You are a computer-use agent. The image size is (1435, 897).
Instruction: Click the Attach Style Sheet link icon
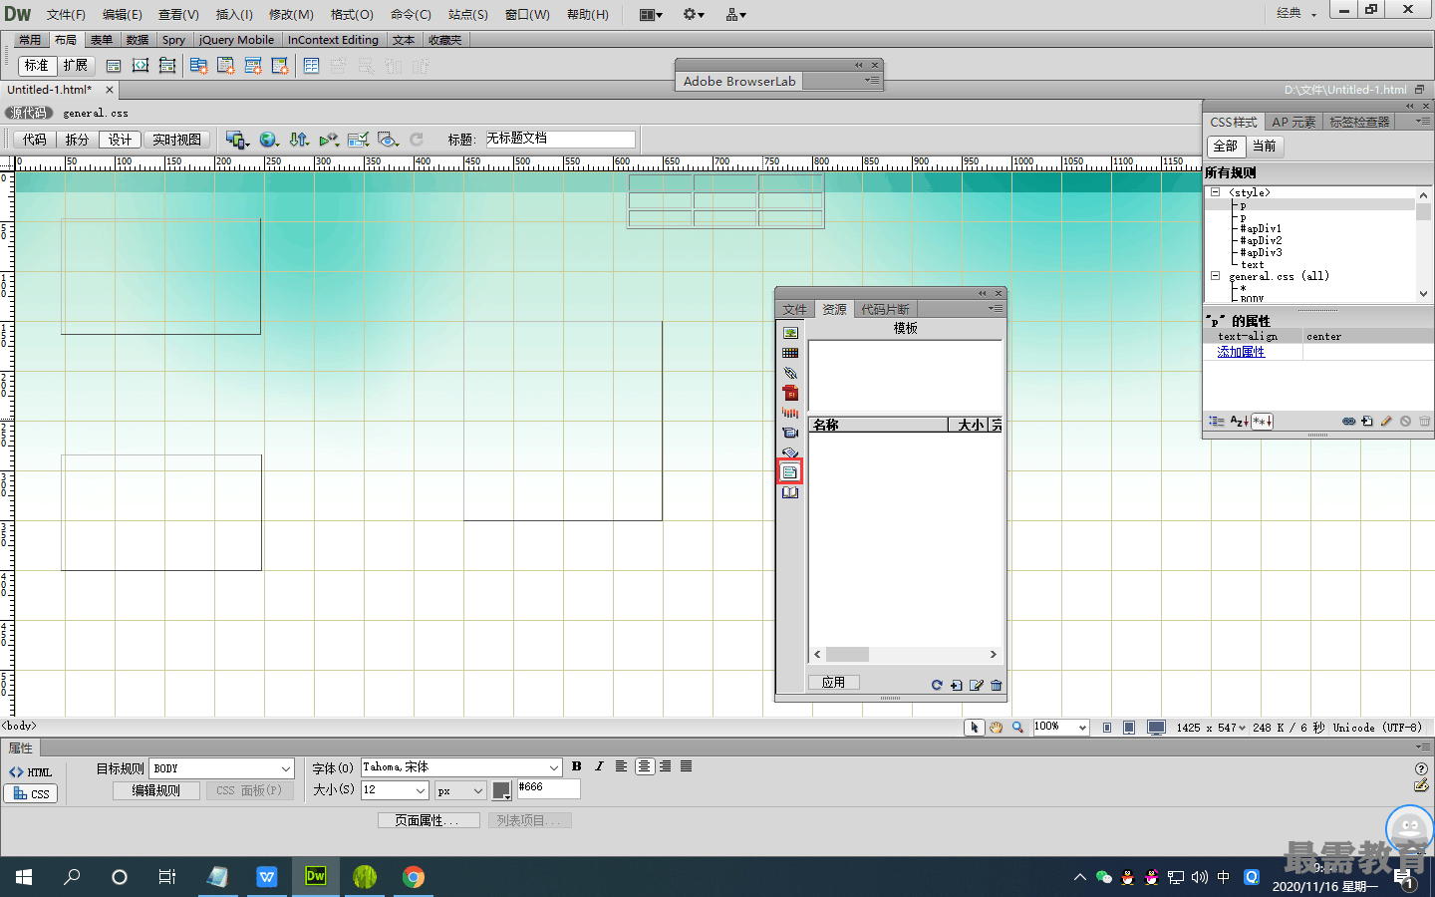tap(1348, 422)
